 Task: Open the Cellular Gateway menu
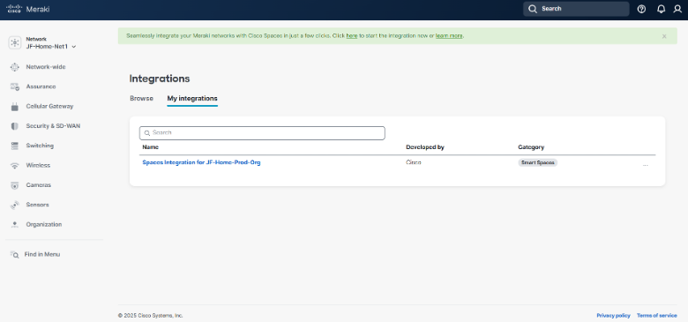pos(49,107)
